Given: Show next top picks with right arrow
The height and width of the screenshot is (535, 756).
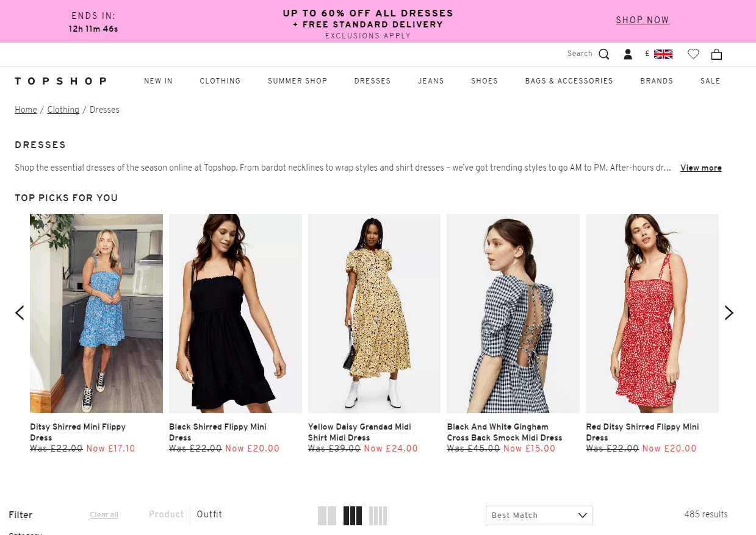Looking at the screenshot, I should click(729, 313).
